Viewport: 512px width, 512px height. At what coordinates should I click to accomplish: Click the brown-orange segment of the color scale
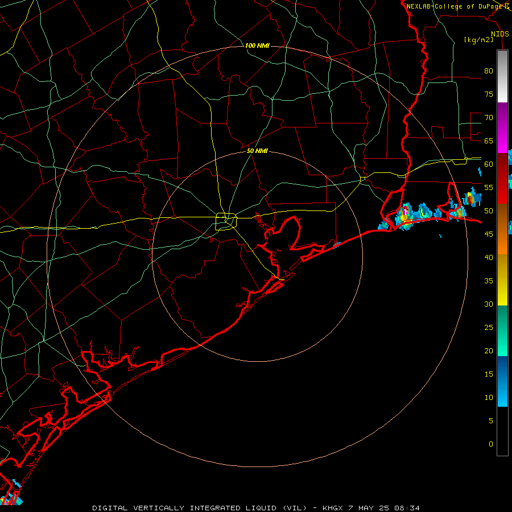[502, 229]
